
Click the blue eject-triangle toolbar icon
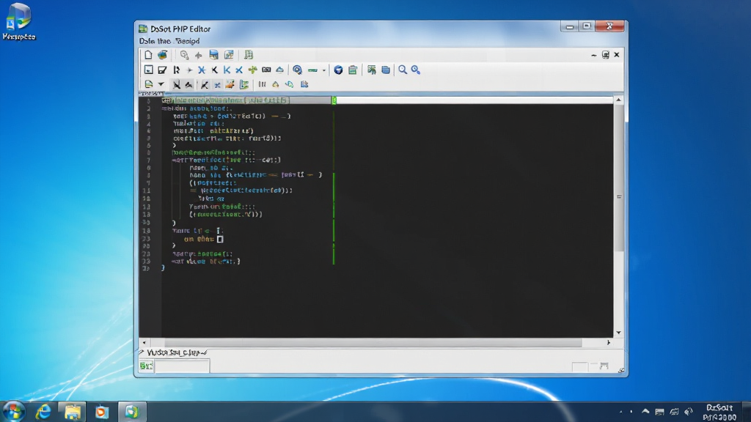[x=279, y=70]
